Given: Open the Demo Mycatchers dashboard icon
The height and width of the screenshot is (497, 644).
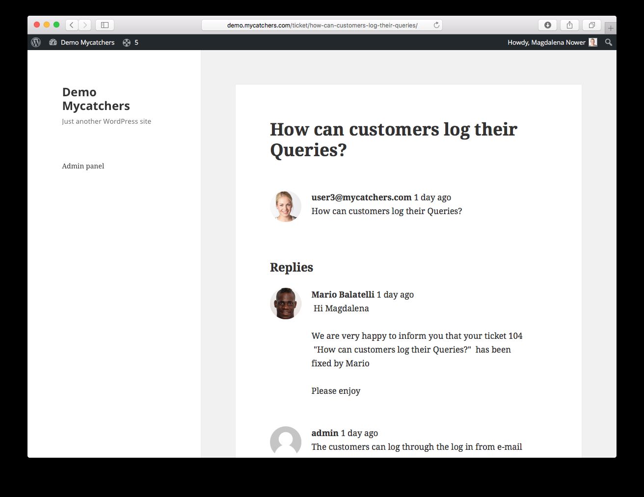Looking at the screenshot, I should (53, 42).
